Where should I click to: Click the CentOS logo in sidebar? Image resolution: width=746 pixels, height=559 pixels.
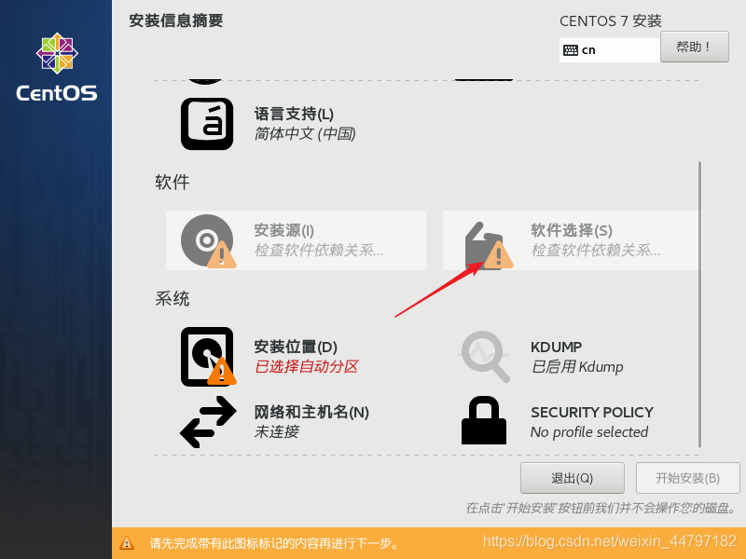click(x=57, y=67)
